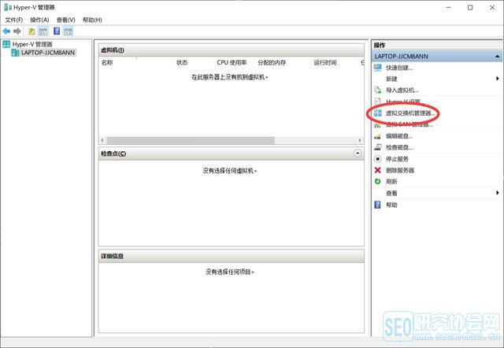Sort by CPU 使用率 column header
504x348 pixels.
tap(232, 62)
